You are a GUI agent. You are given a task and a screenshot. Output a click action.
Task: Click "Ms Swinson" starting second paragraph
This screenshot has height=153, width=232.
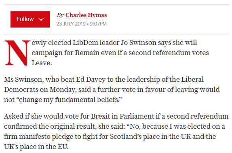pos(24,79)
